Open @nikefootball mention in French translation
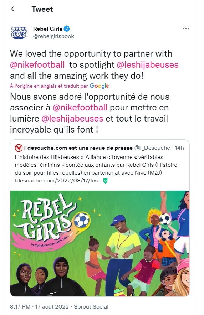 pos(80,108)
